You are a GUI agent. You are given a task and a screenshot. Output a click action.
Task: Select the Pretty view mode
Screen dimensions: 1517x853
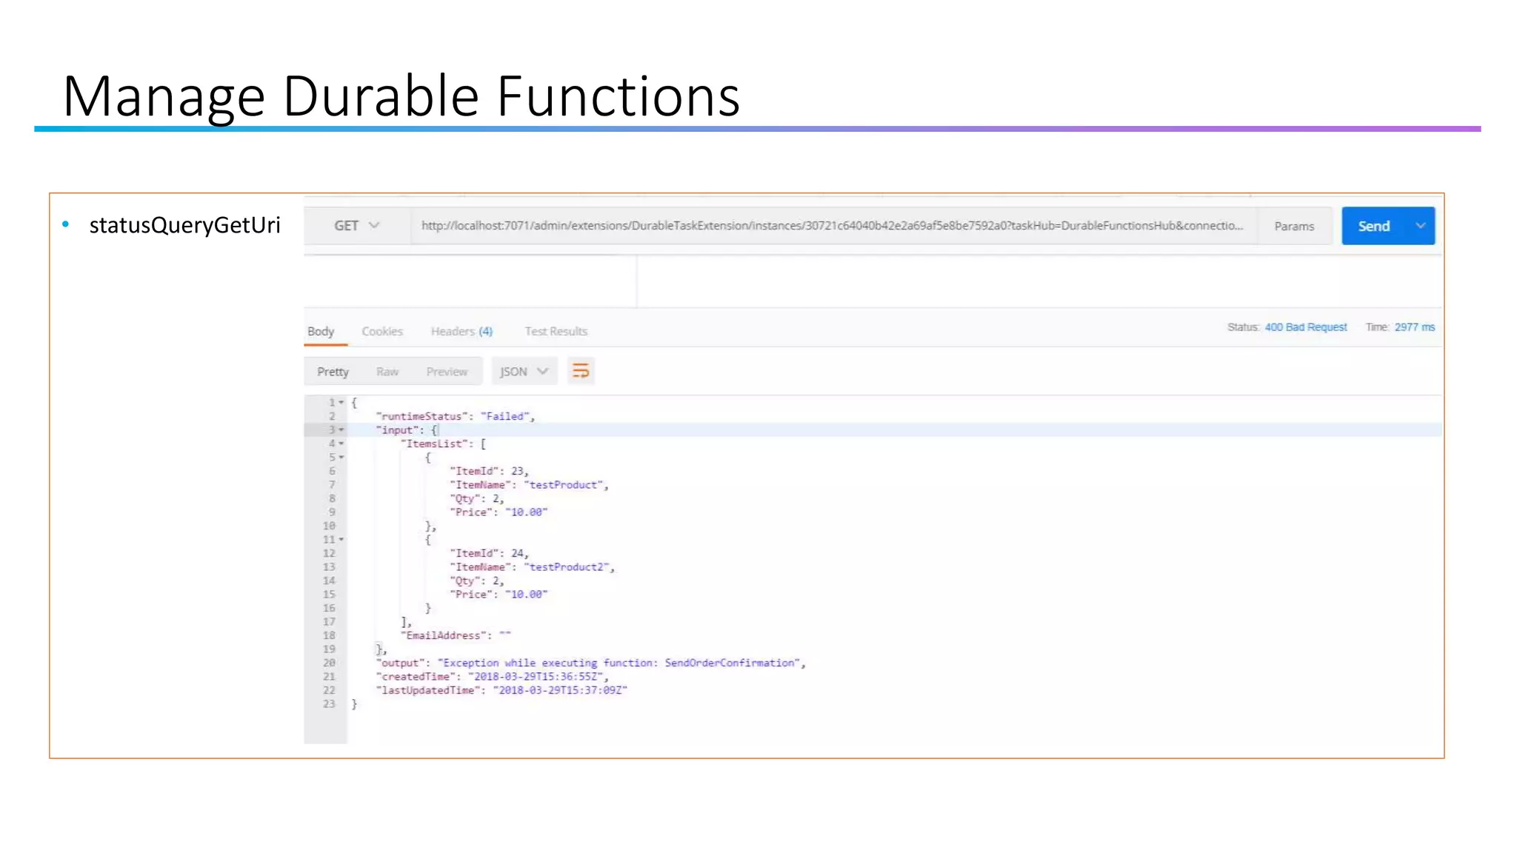click(333, 372)
